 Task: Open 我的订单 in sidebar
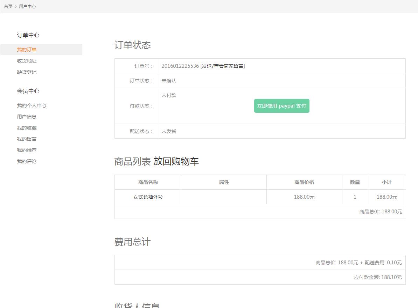27,50
